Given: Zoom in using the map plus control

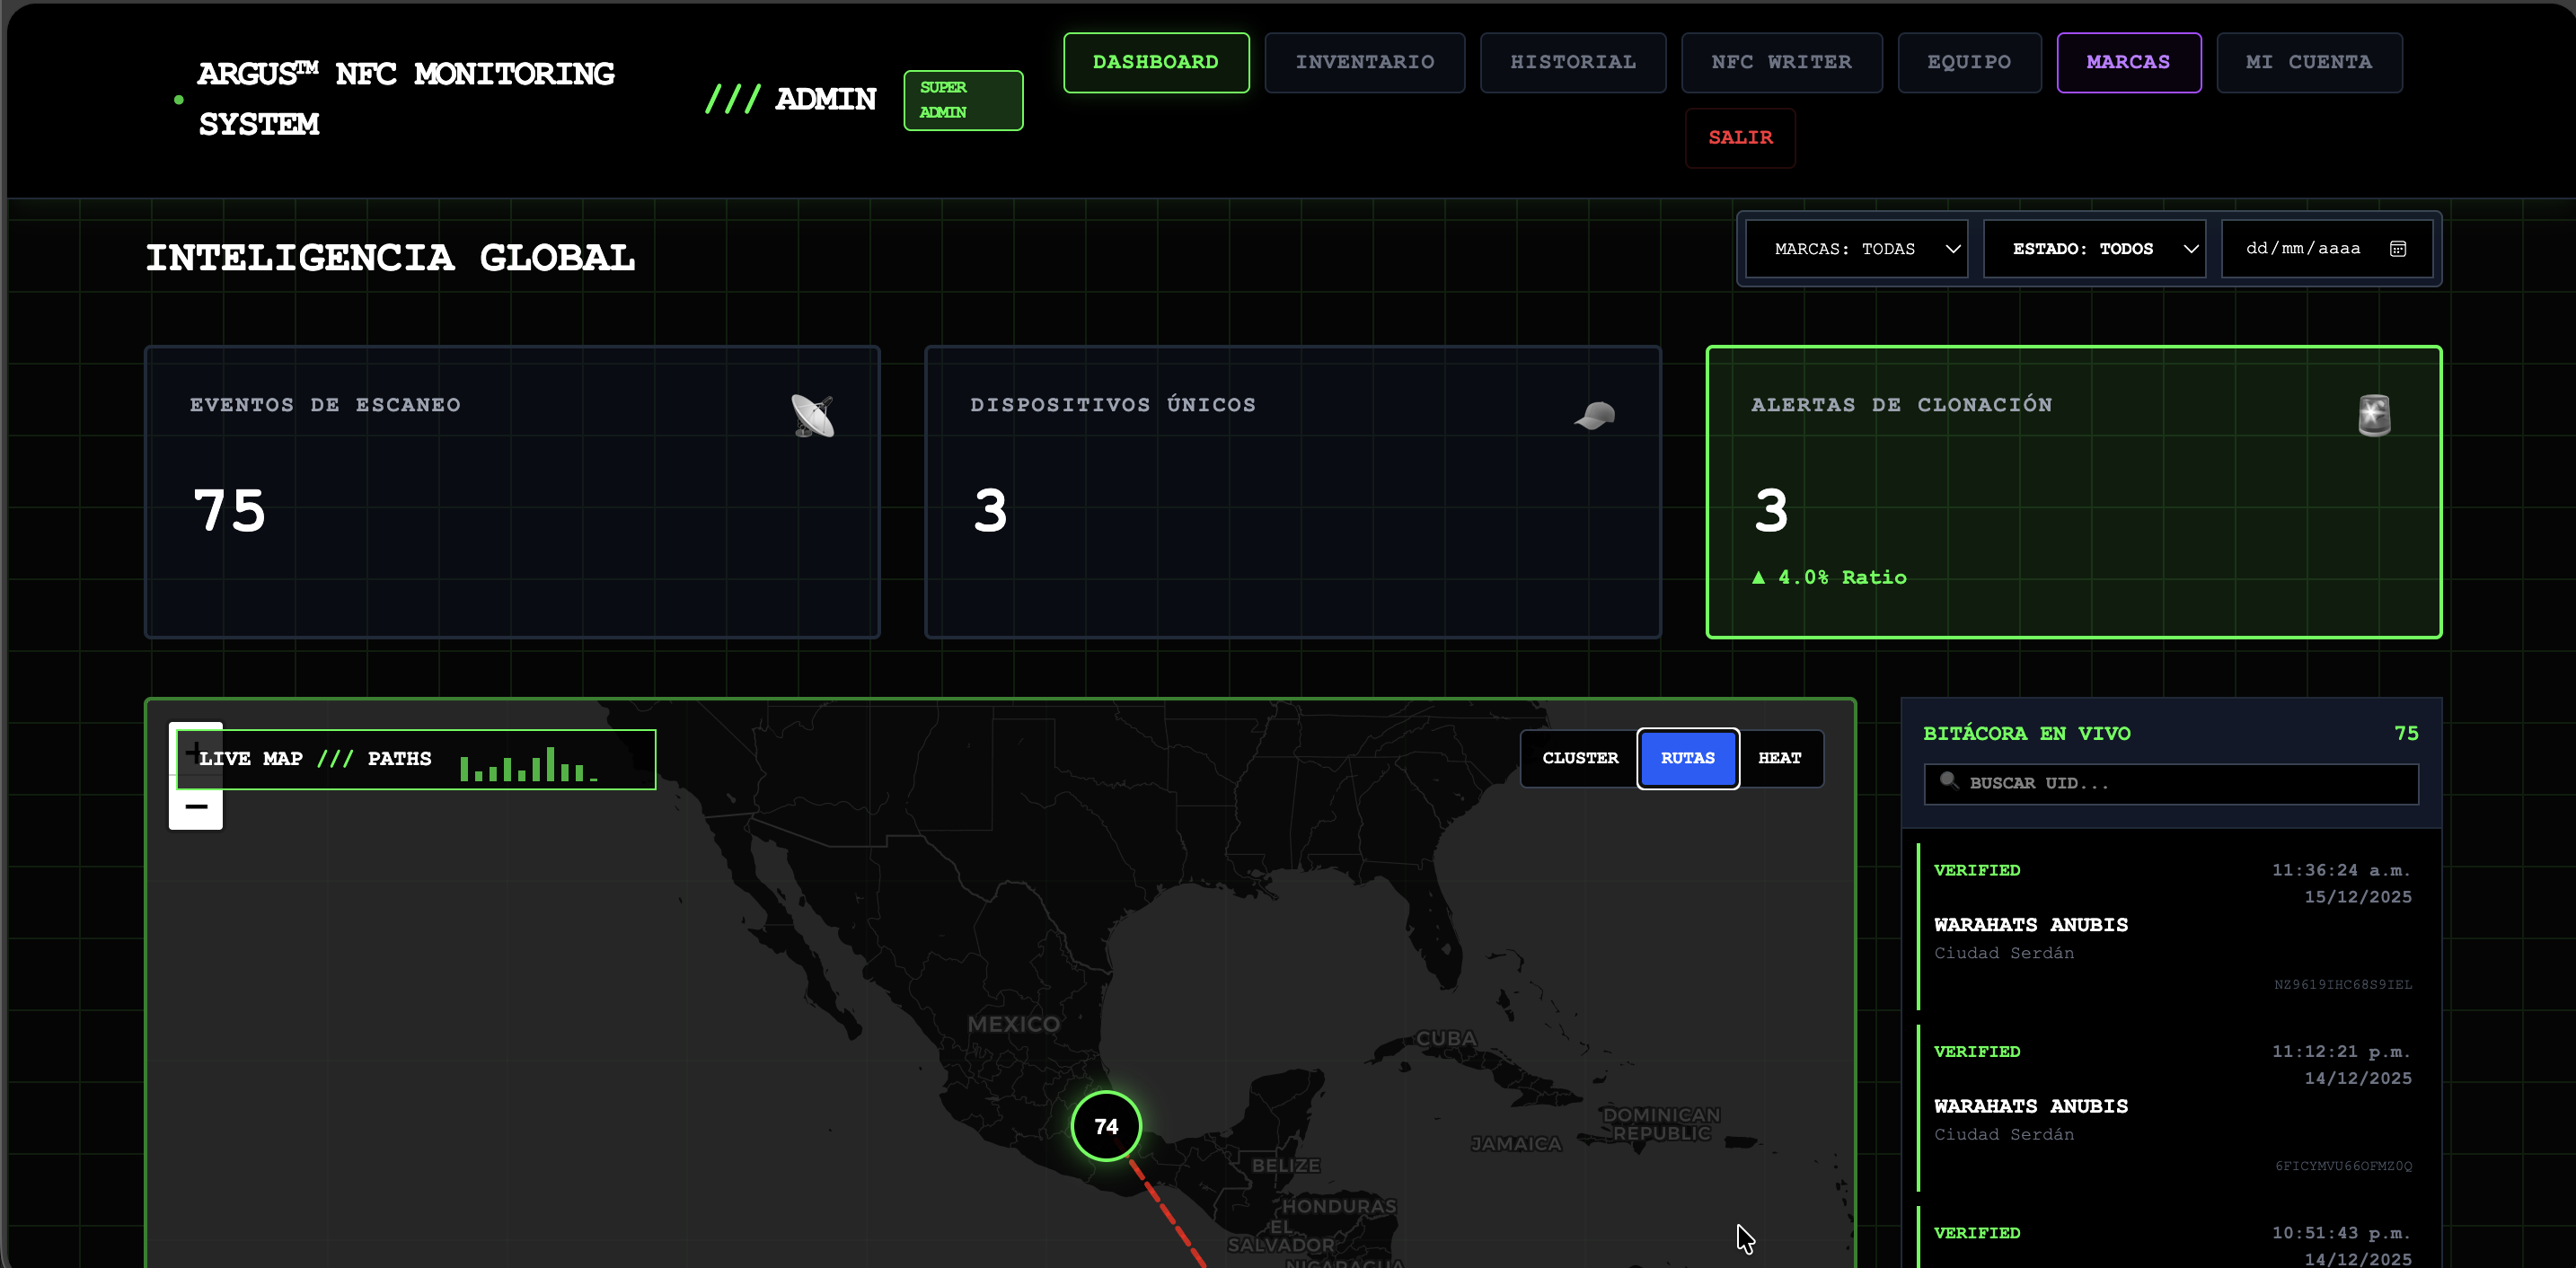Looking at the screenshot, I should pos(195,753).
